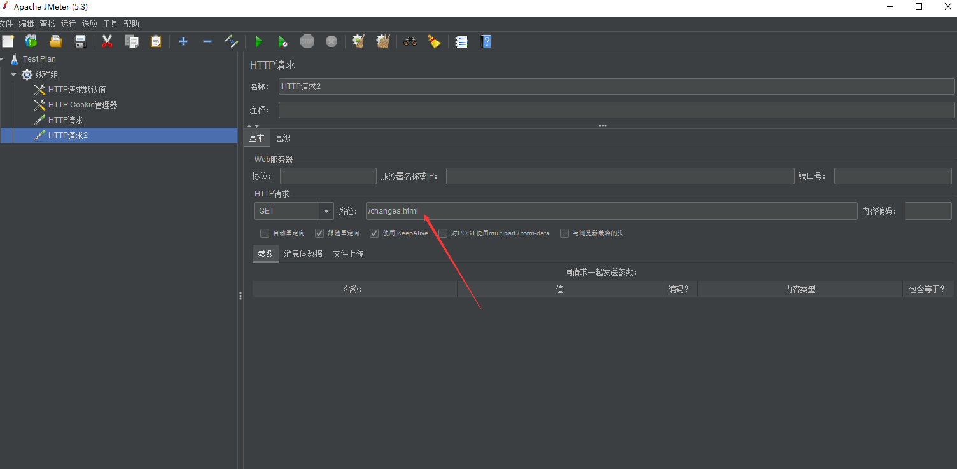This screenshot has width=957, height=469.
Task: Open the GET method dropdown
Action: pos(326,210)
